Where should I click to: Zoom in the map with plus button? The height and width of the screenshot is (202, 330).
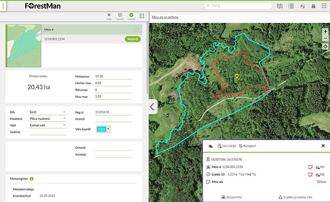tap(325, 31)
